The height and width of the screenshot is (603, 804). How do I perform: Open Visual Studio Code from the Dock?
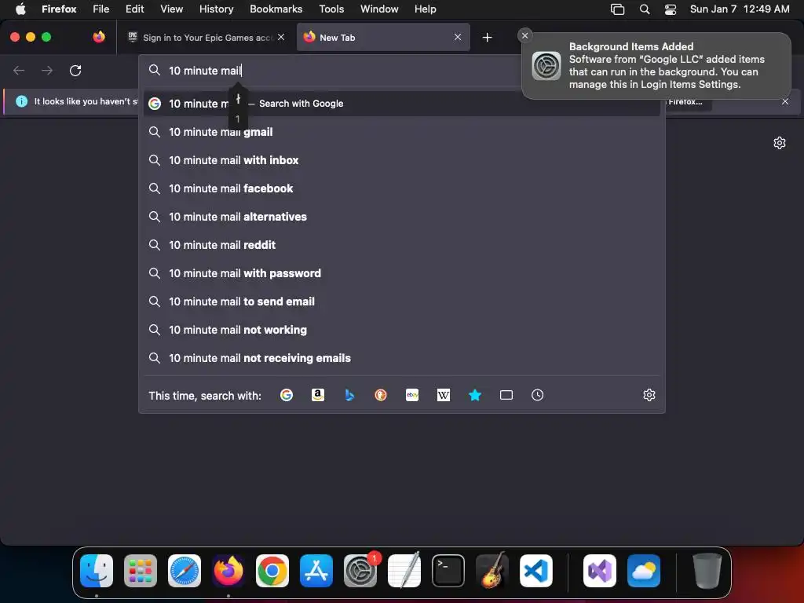[535, 571]
